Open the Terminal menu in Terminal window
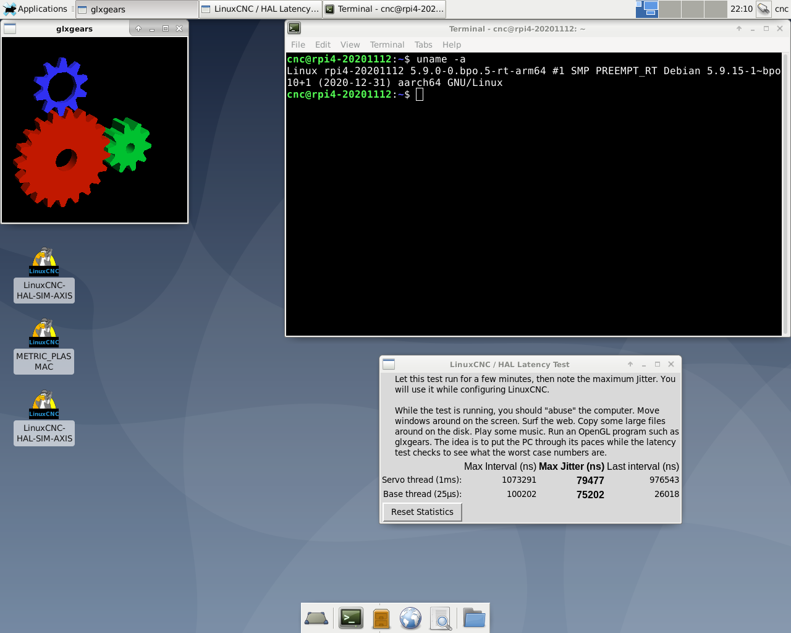The image size is (791, 633). coord(387,45)
